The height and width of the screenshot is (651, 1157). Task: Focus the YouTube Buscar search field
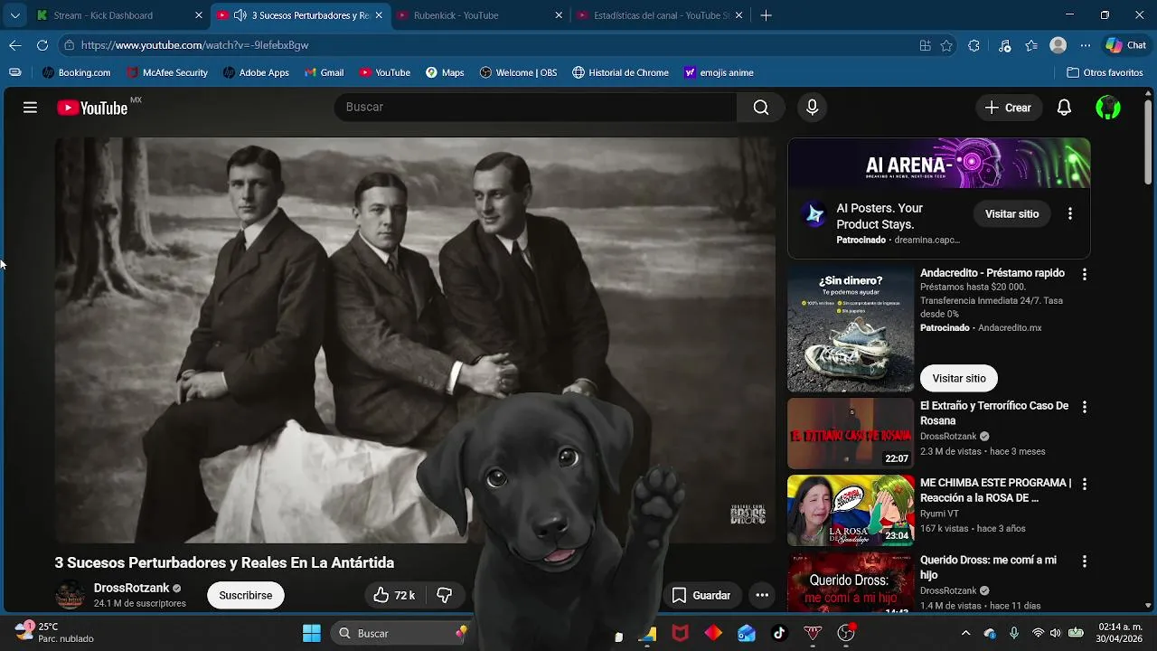coord(535,108)
